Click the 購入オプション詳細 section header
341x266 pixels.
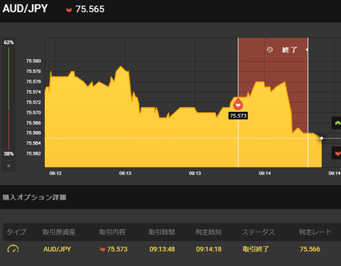34,197
